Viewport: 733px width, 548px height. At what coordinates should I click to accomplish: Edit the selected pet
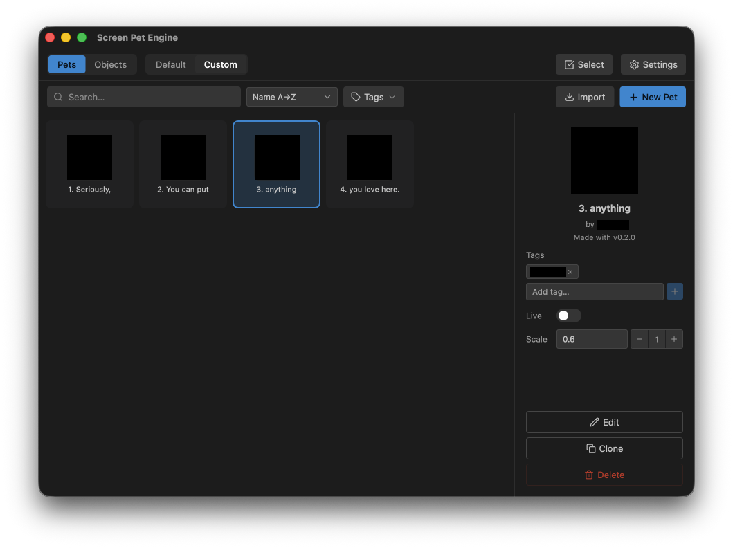tap(604, 422)
